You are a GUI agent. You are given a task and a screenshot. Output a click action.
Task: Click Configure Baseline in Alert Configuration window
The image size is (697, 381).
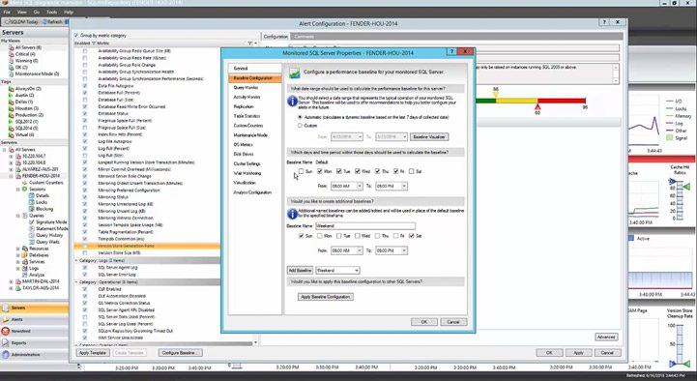click(181, 353)
